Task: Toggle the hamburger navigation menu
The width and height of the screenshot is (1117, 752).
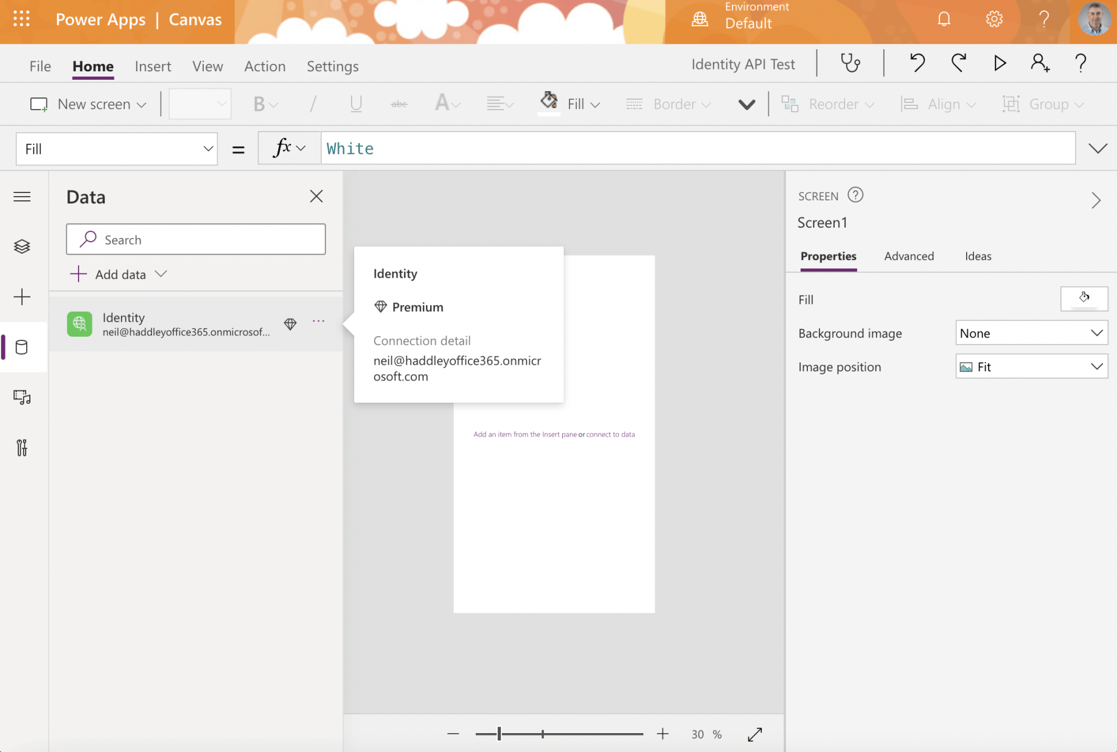Action: (23, 197)
